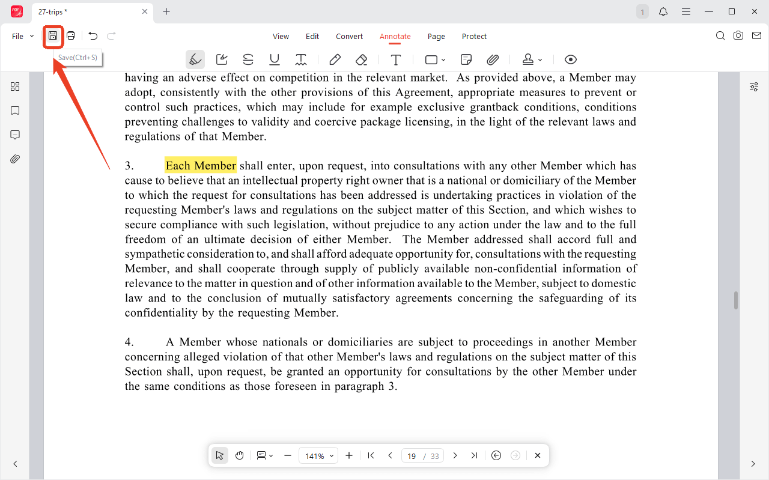Viewport: 769px width, 480px height.
Task: Pick the Pencil drawing tool
Action: [335, 59]
